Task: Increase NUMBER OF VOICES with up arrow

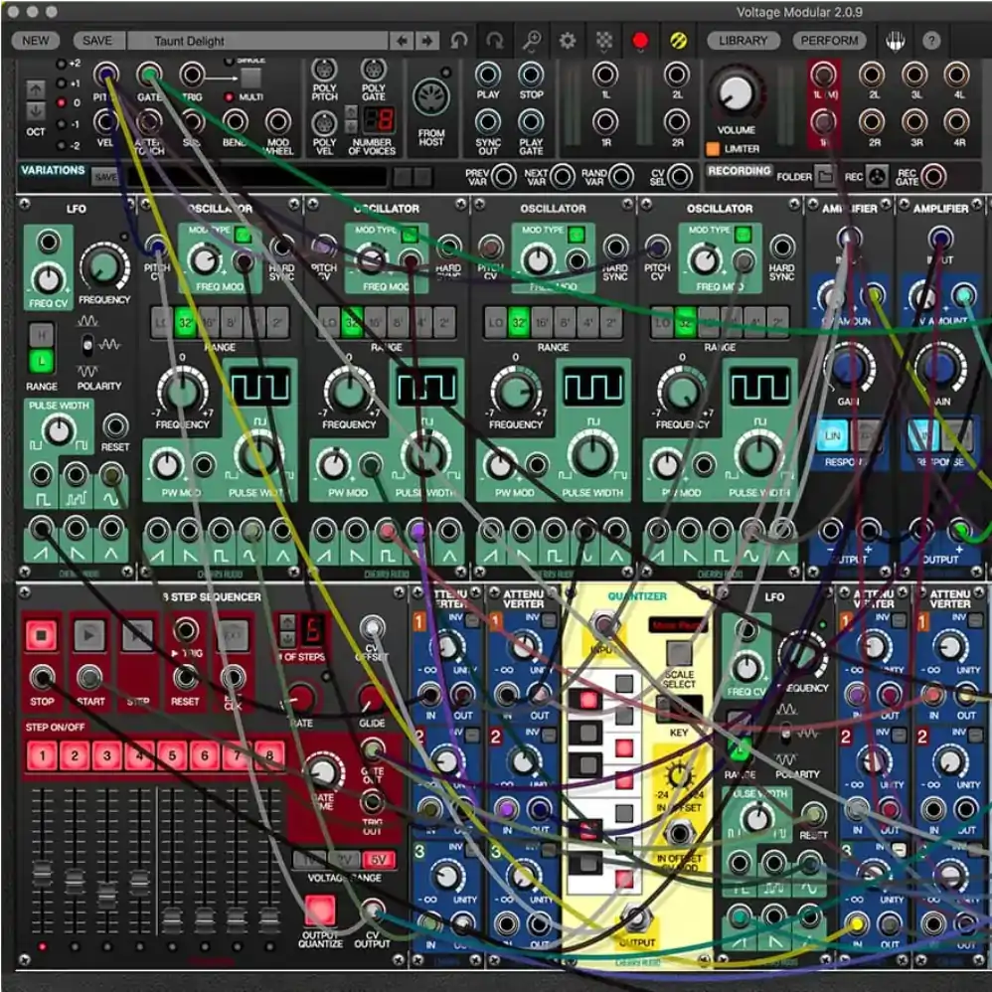Action: coord(351,112)
